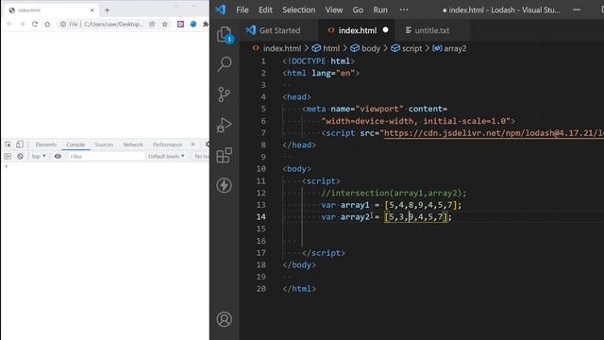Open the Chrome extensions puzzle icon

[x=206, y=24]
